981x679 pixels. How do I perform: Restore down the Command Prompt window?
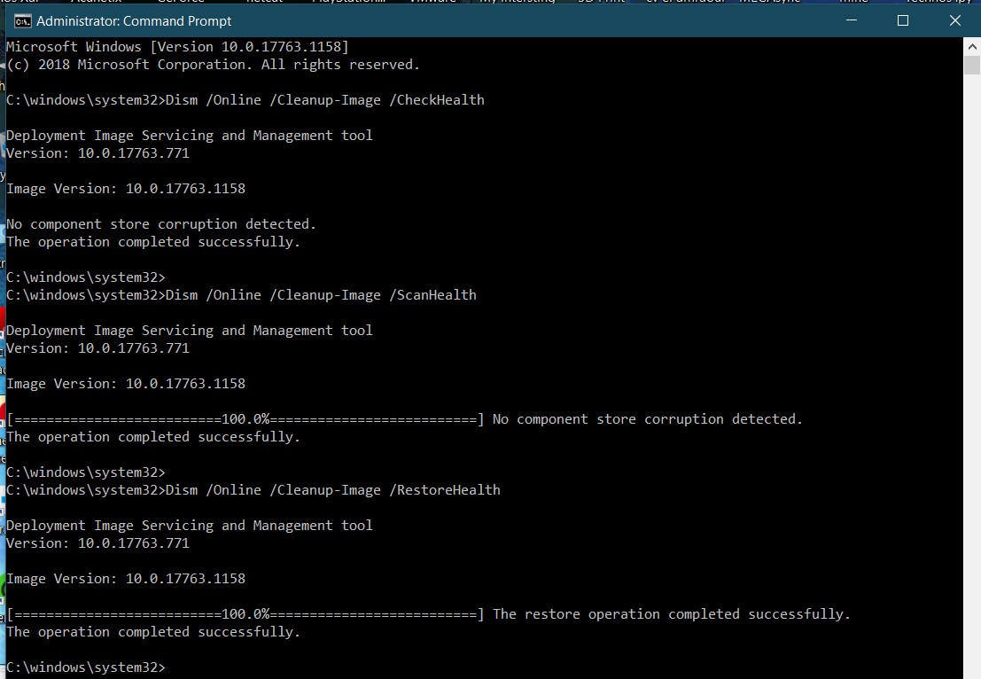click(x=902, y=20)
